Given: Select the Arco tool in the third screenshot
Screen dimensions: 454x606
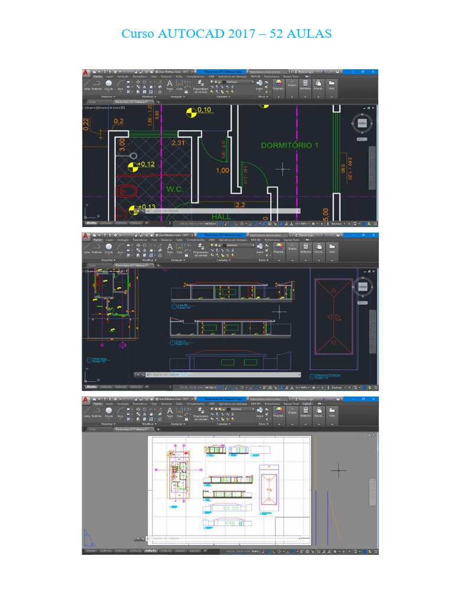Looking at the screenshot, I should 120,412.
